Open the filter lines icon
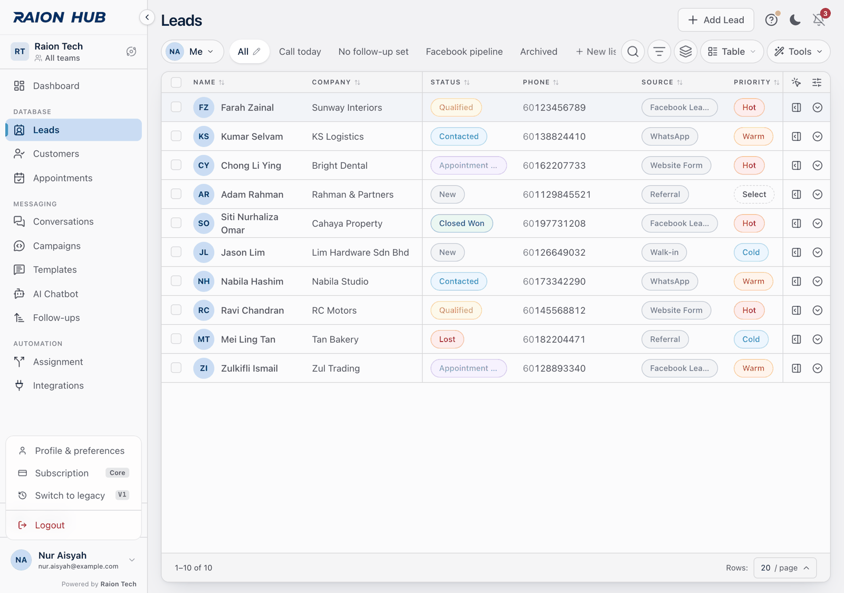Viewport: 844px width, 593px height. click(659, 52)
